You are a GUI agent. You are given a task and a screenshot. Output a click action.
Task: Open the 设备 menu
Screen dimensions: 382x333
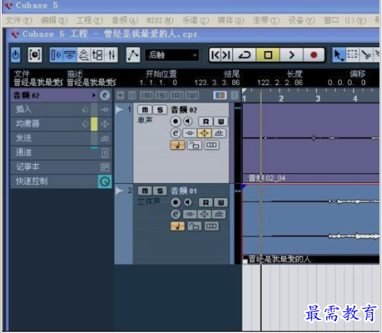point(301,20)
